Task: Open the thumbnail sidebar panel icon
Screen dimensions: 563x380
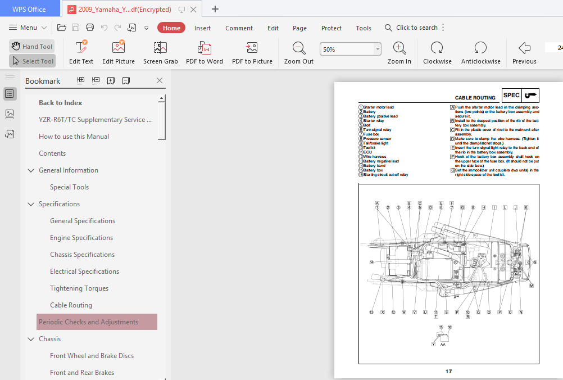Action: pos(10,114)
